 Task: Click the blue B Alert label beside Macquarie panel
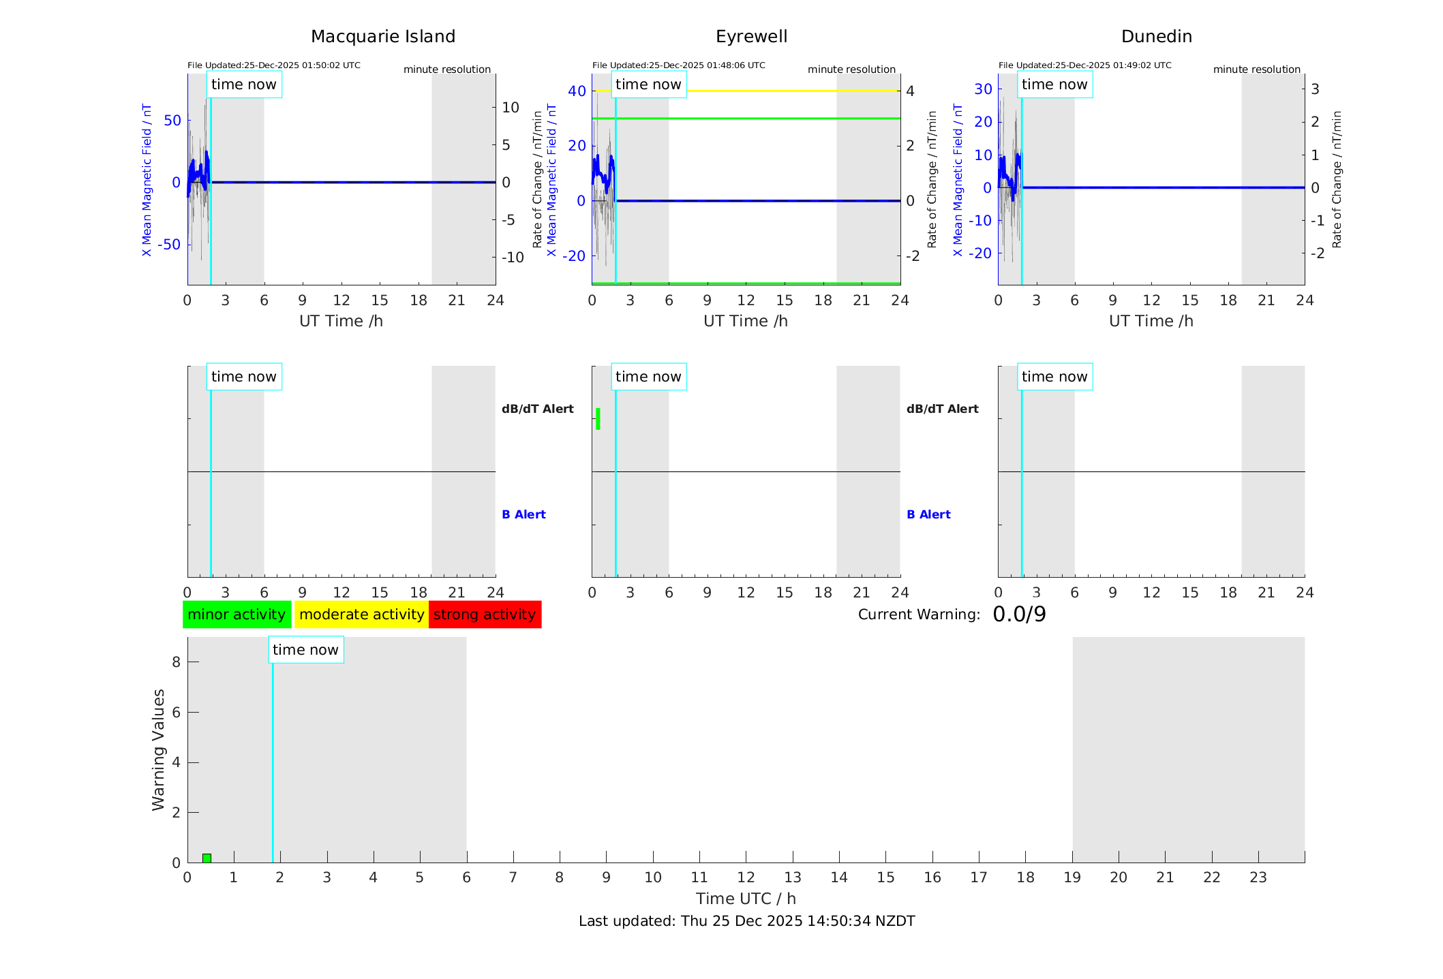coord(523,514)
